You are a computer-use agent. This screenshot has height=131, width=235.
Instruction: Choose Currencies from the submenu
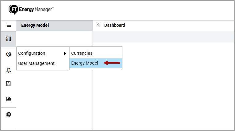pyautogui.click(x=96, y=53)
